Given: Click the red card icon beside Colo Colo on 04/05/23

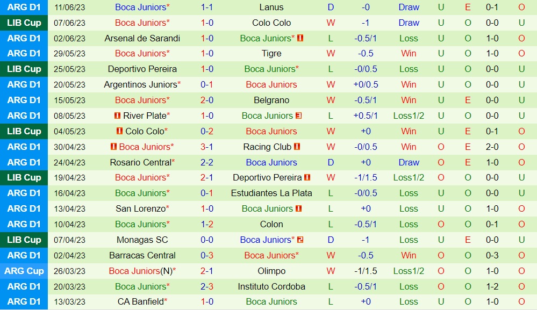Looking at the screenshot, I should click(120, 131).
